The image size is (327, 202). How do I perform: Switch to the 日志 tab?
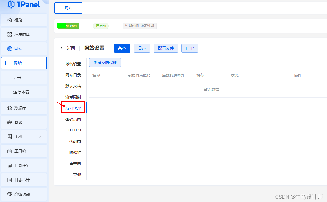pos(142,48)
